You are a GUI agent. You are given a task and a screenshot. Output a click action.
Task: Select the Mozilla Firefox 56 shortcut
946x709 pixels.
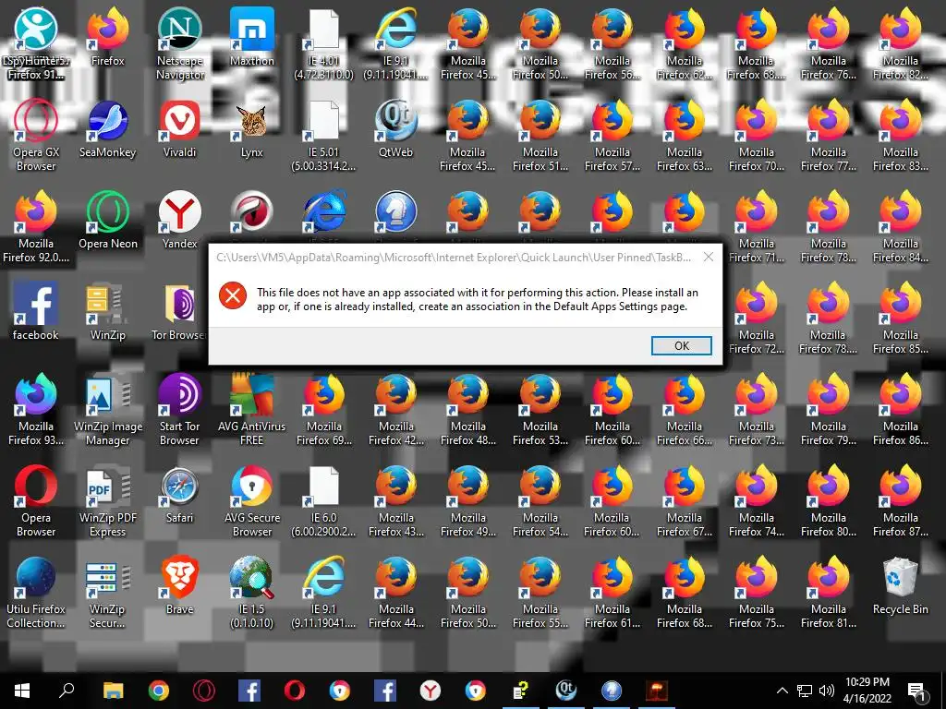612,44
